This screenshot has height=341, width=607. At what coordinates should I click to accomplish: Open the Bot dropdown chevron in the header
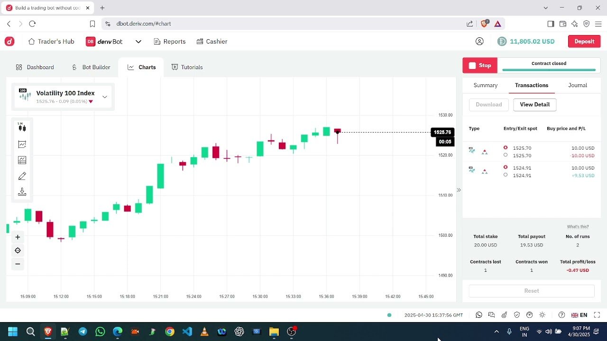click(138, 41)
